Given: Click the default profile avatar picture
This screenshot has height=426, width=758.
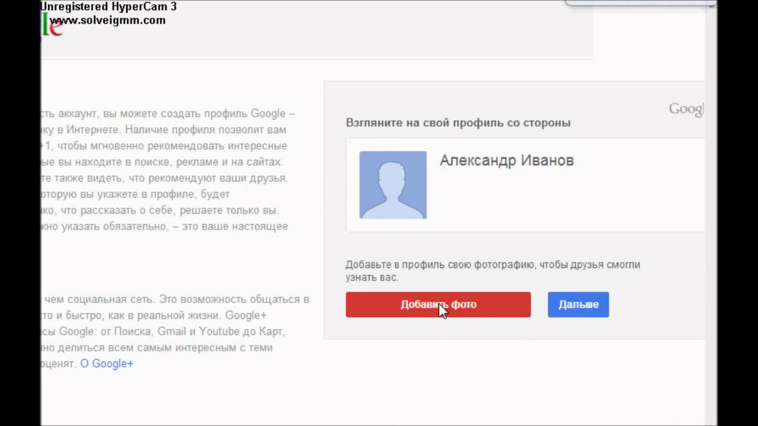Looking at the screenshot, I should [393, 185].
